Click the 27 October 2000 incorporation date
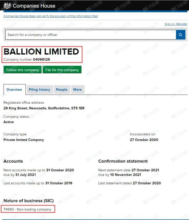Image resolution: width=189 pixels, height=220 pixels. (144, 140)
